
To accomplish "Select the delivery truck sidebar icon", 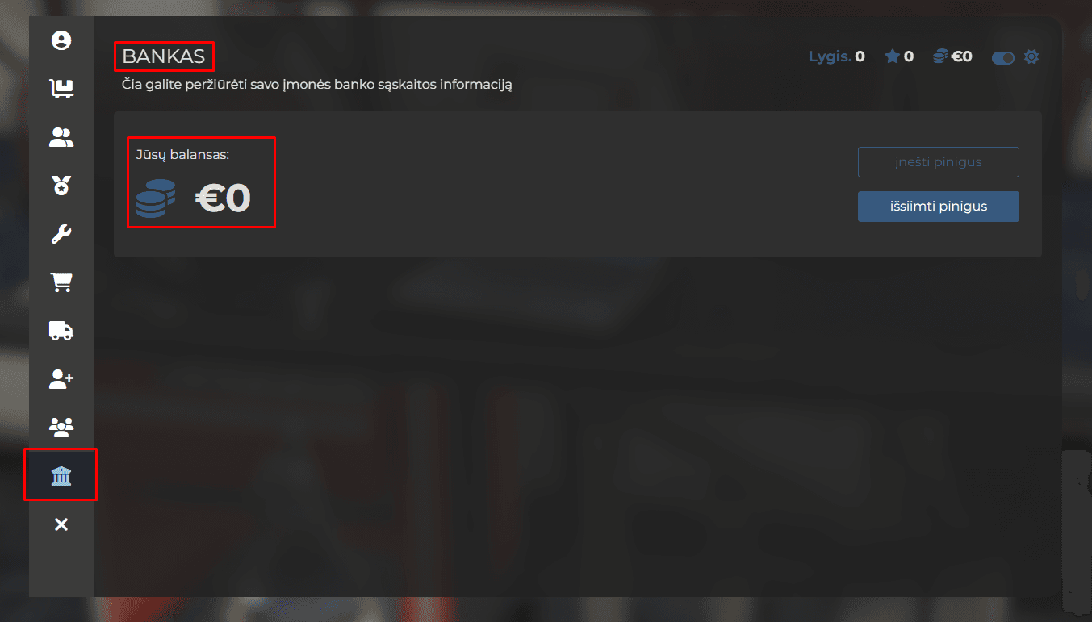I will [x=61, y=331].
